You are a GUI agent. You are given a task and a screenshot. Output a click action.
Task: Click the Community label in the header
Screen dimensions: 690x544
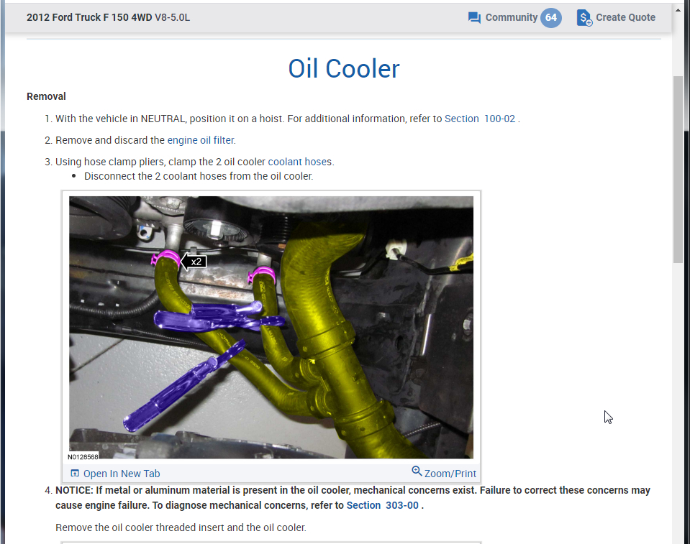click(x=512, y=17)
